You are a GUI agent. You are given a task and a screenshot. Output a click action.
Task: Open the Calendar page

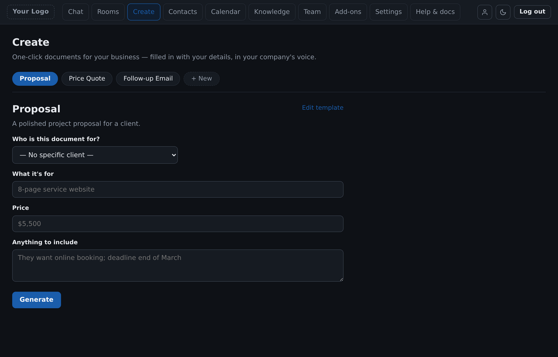pos(225,12)
